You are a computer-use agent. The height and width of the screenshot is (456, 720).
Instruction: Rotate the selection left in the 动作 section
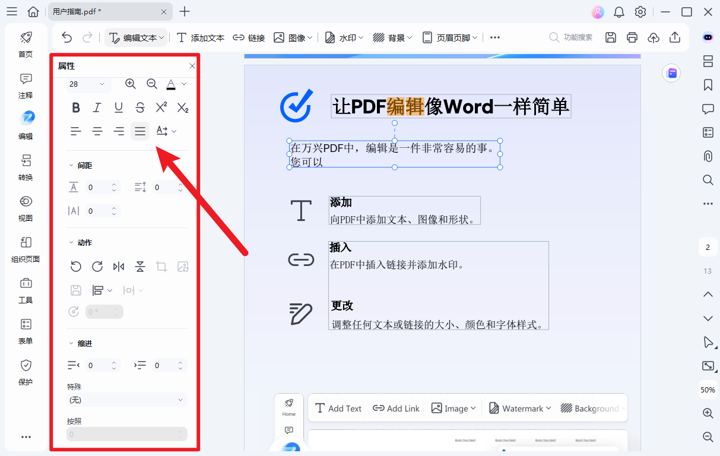(x=76, y=267)
